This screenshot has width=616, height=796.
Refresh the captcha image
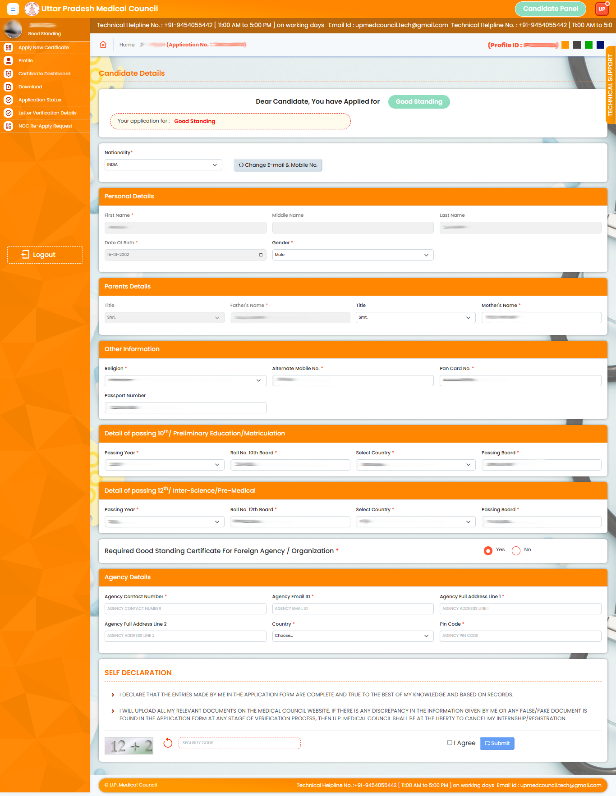168,743
